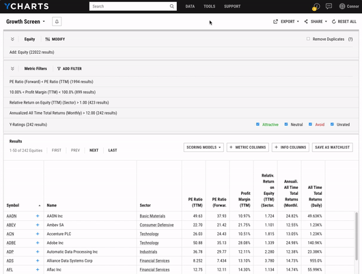Image resolution: width=362 pixels, height=274 pixels.
Task: Sort by Symbol column arrow
Action: pos(40,206)
